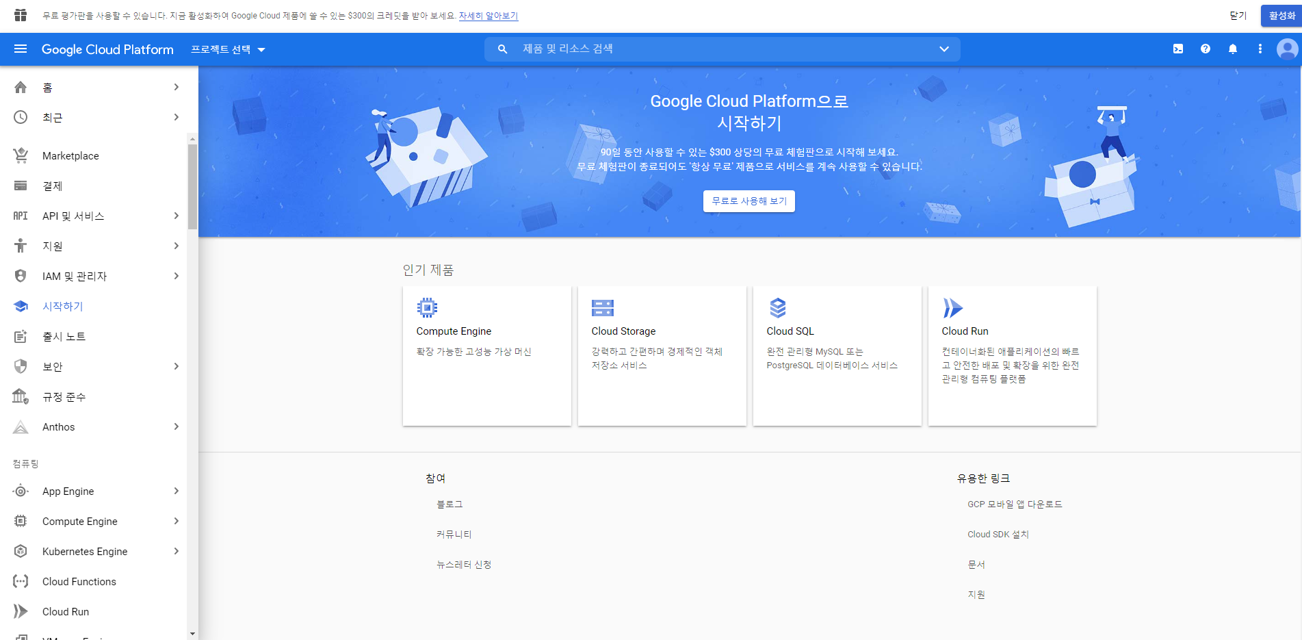
Task: Click the gift icon in the trial bar
Action: (x=21, y=15)
